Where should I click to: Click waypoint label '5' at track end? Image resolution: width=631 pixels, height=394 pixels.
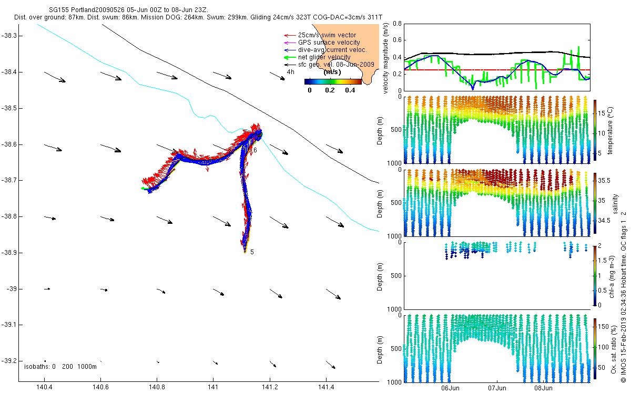252,252
